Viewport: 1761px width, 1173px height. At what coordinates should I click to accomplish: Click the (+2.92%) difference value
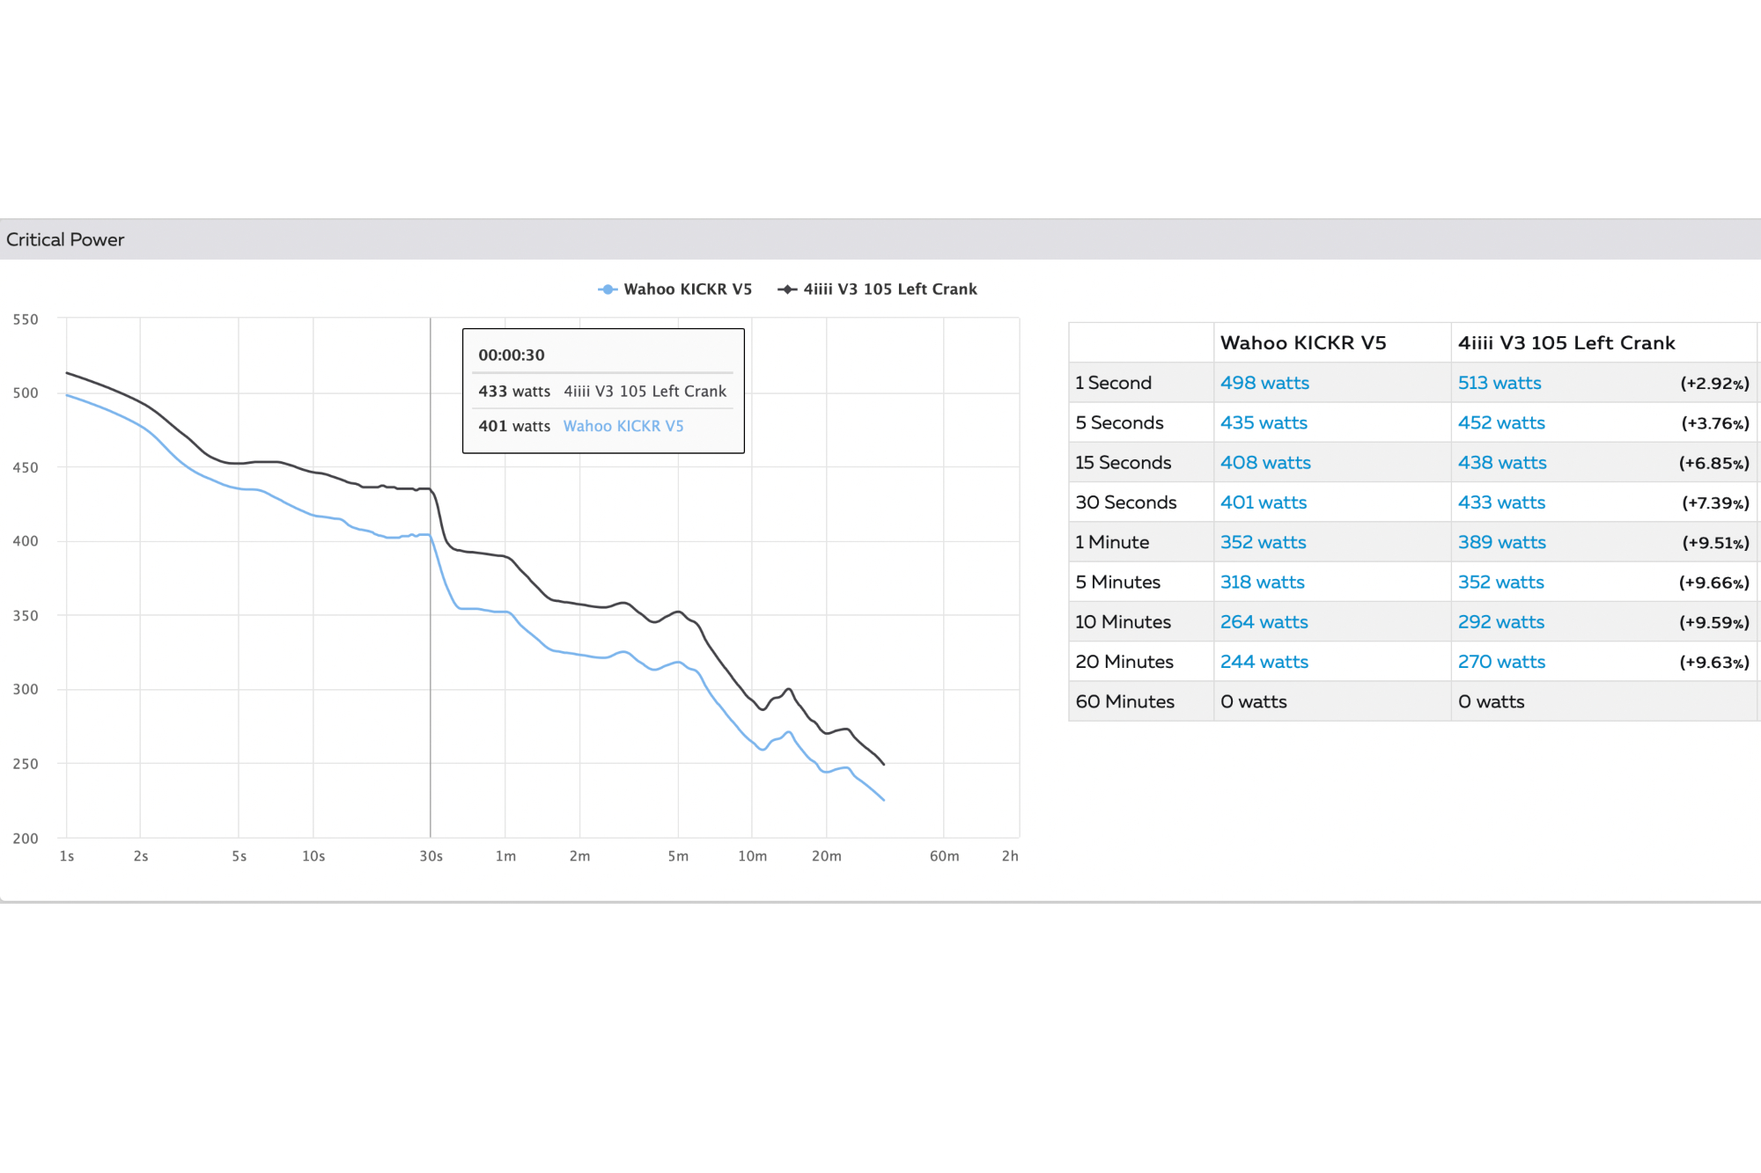[x=1714, y=384]
